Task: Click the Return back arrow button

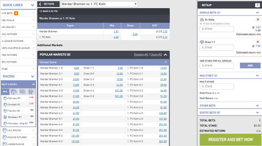Action: pos(49,4)
